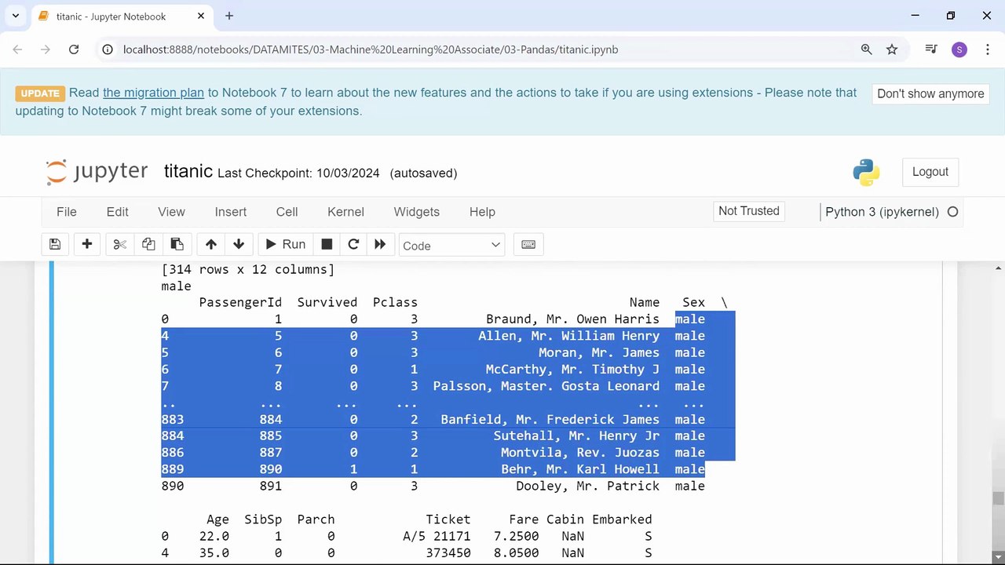The width and height of the screenshot is (1005, 565).
Task: Click the Not Trusted button
Action: tap(749, 211)
